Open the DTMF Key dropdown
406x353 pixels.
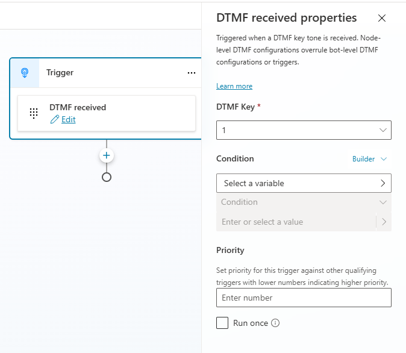[x=304, y=130]
